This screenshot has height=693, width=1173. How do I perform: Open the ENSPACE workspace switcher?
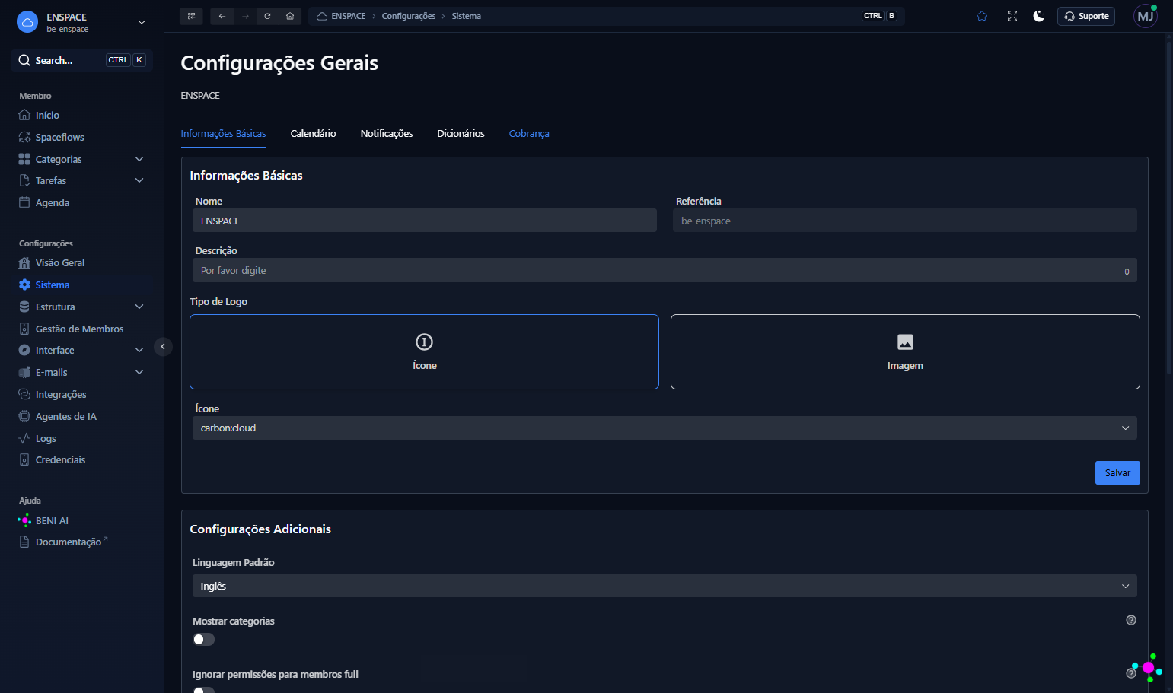coord(81,22)
